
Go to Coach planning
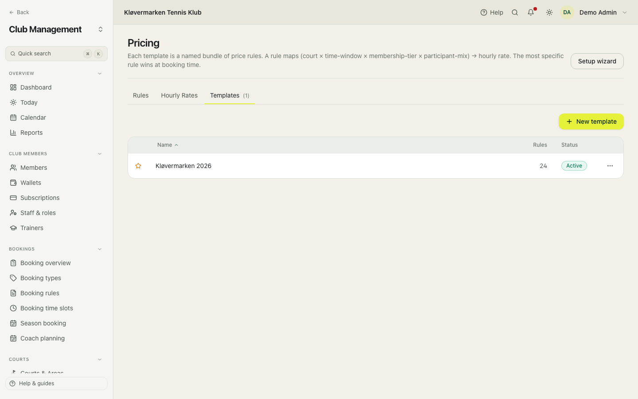click(56, 338)
